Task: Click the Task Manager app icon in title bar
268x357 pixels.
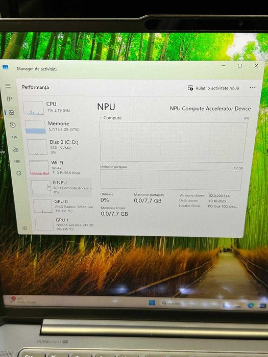Action: coord(6,67)
